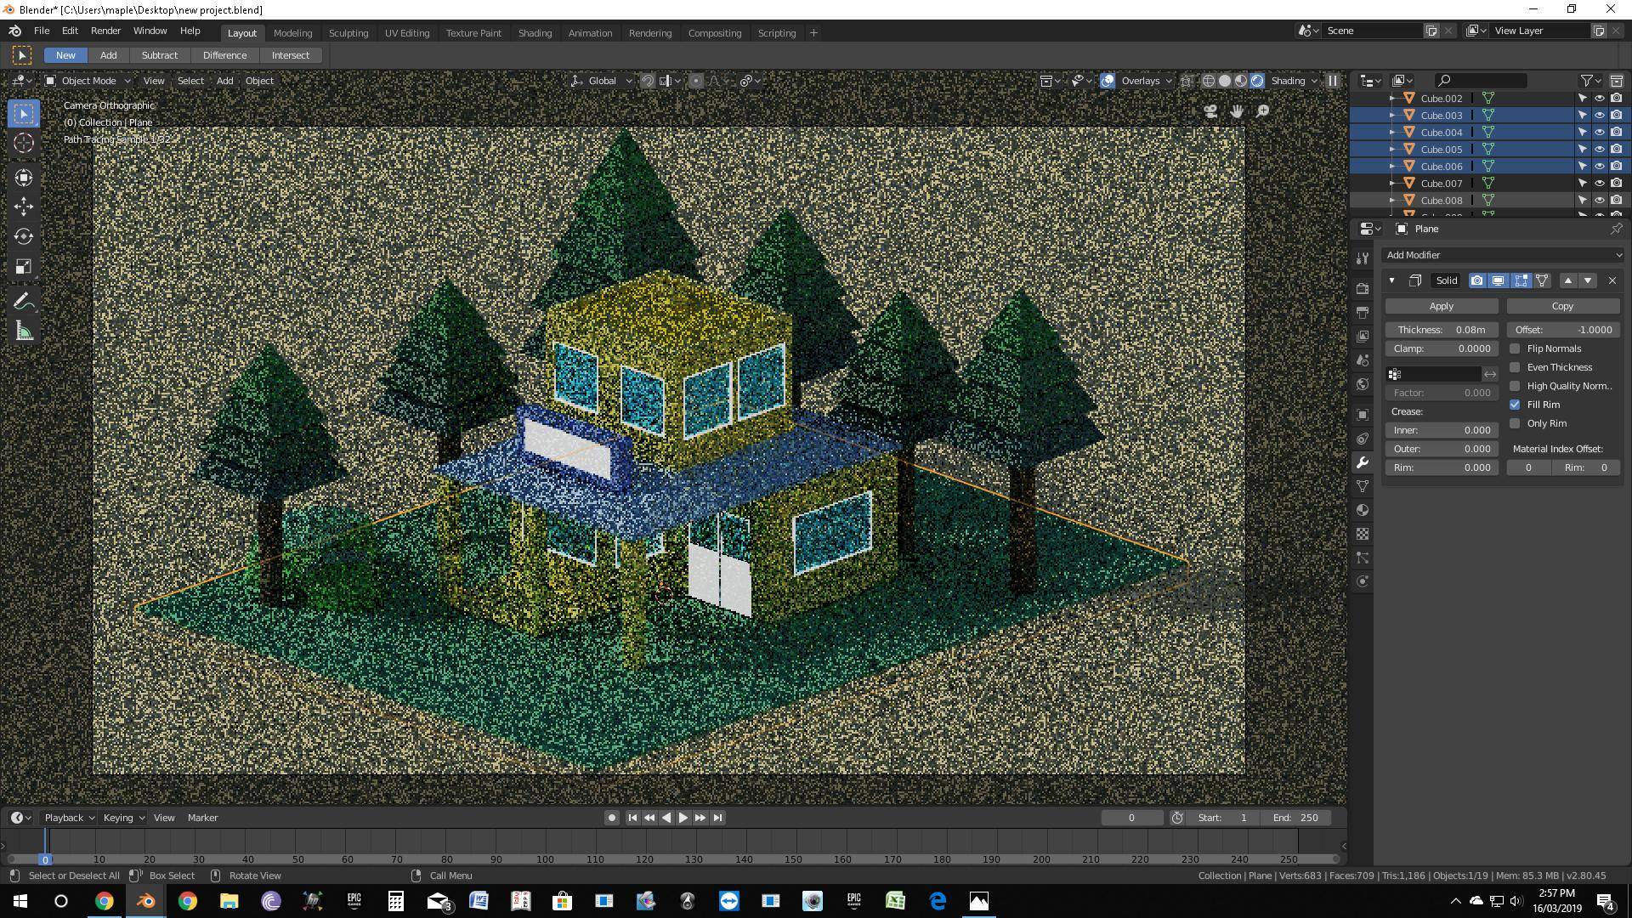Click the pan view hand icon

(x=1237, y=111)
